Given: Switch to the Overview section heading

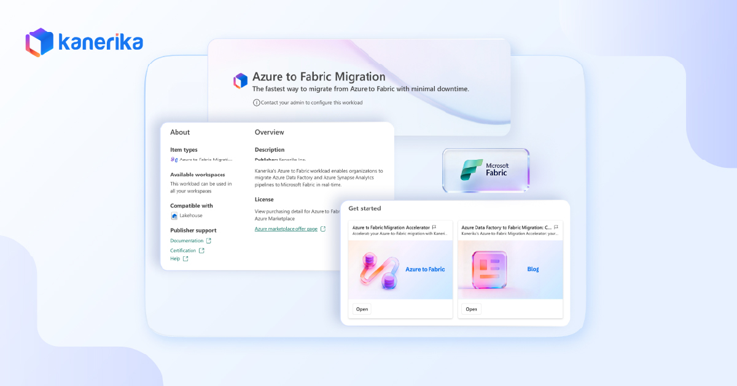Looking at the screenshot, I should tap(269, 132).
